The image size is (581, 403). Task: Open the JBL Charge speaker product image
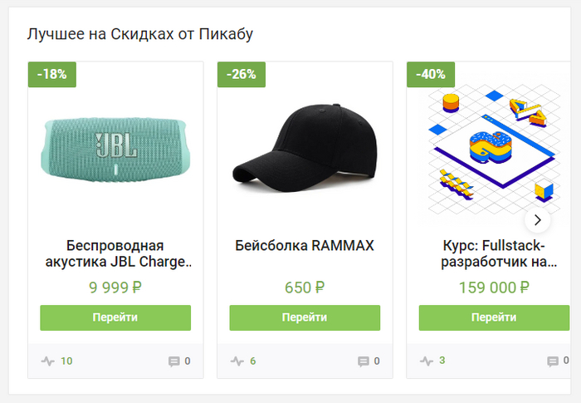pos(115,147)
